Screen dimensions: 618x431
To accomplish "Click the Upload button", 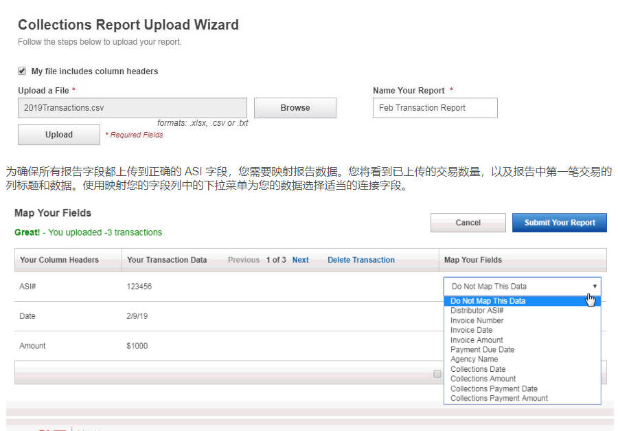I will [58, 134].
